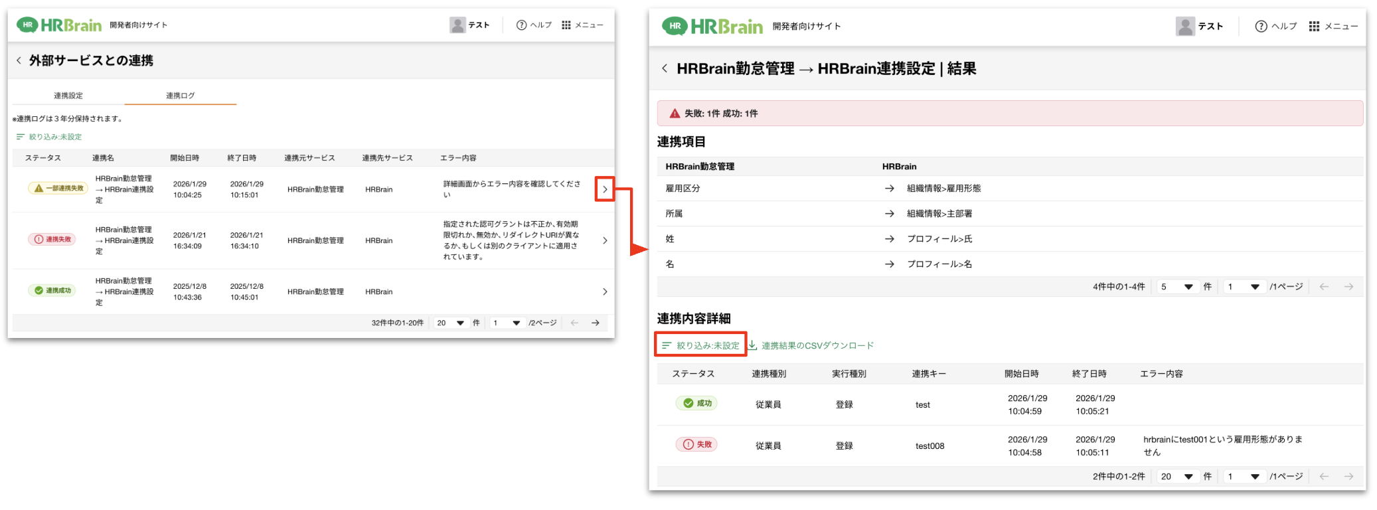
Task: Open the 20件 page size dropdown in log list
Action: pos(450,323)
